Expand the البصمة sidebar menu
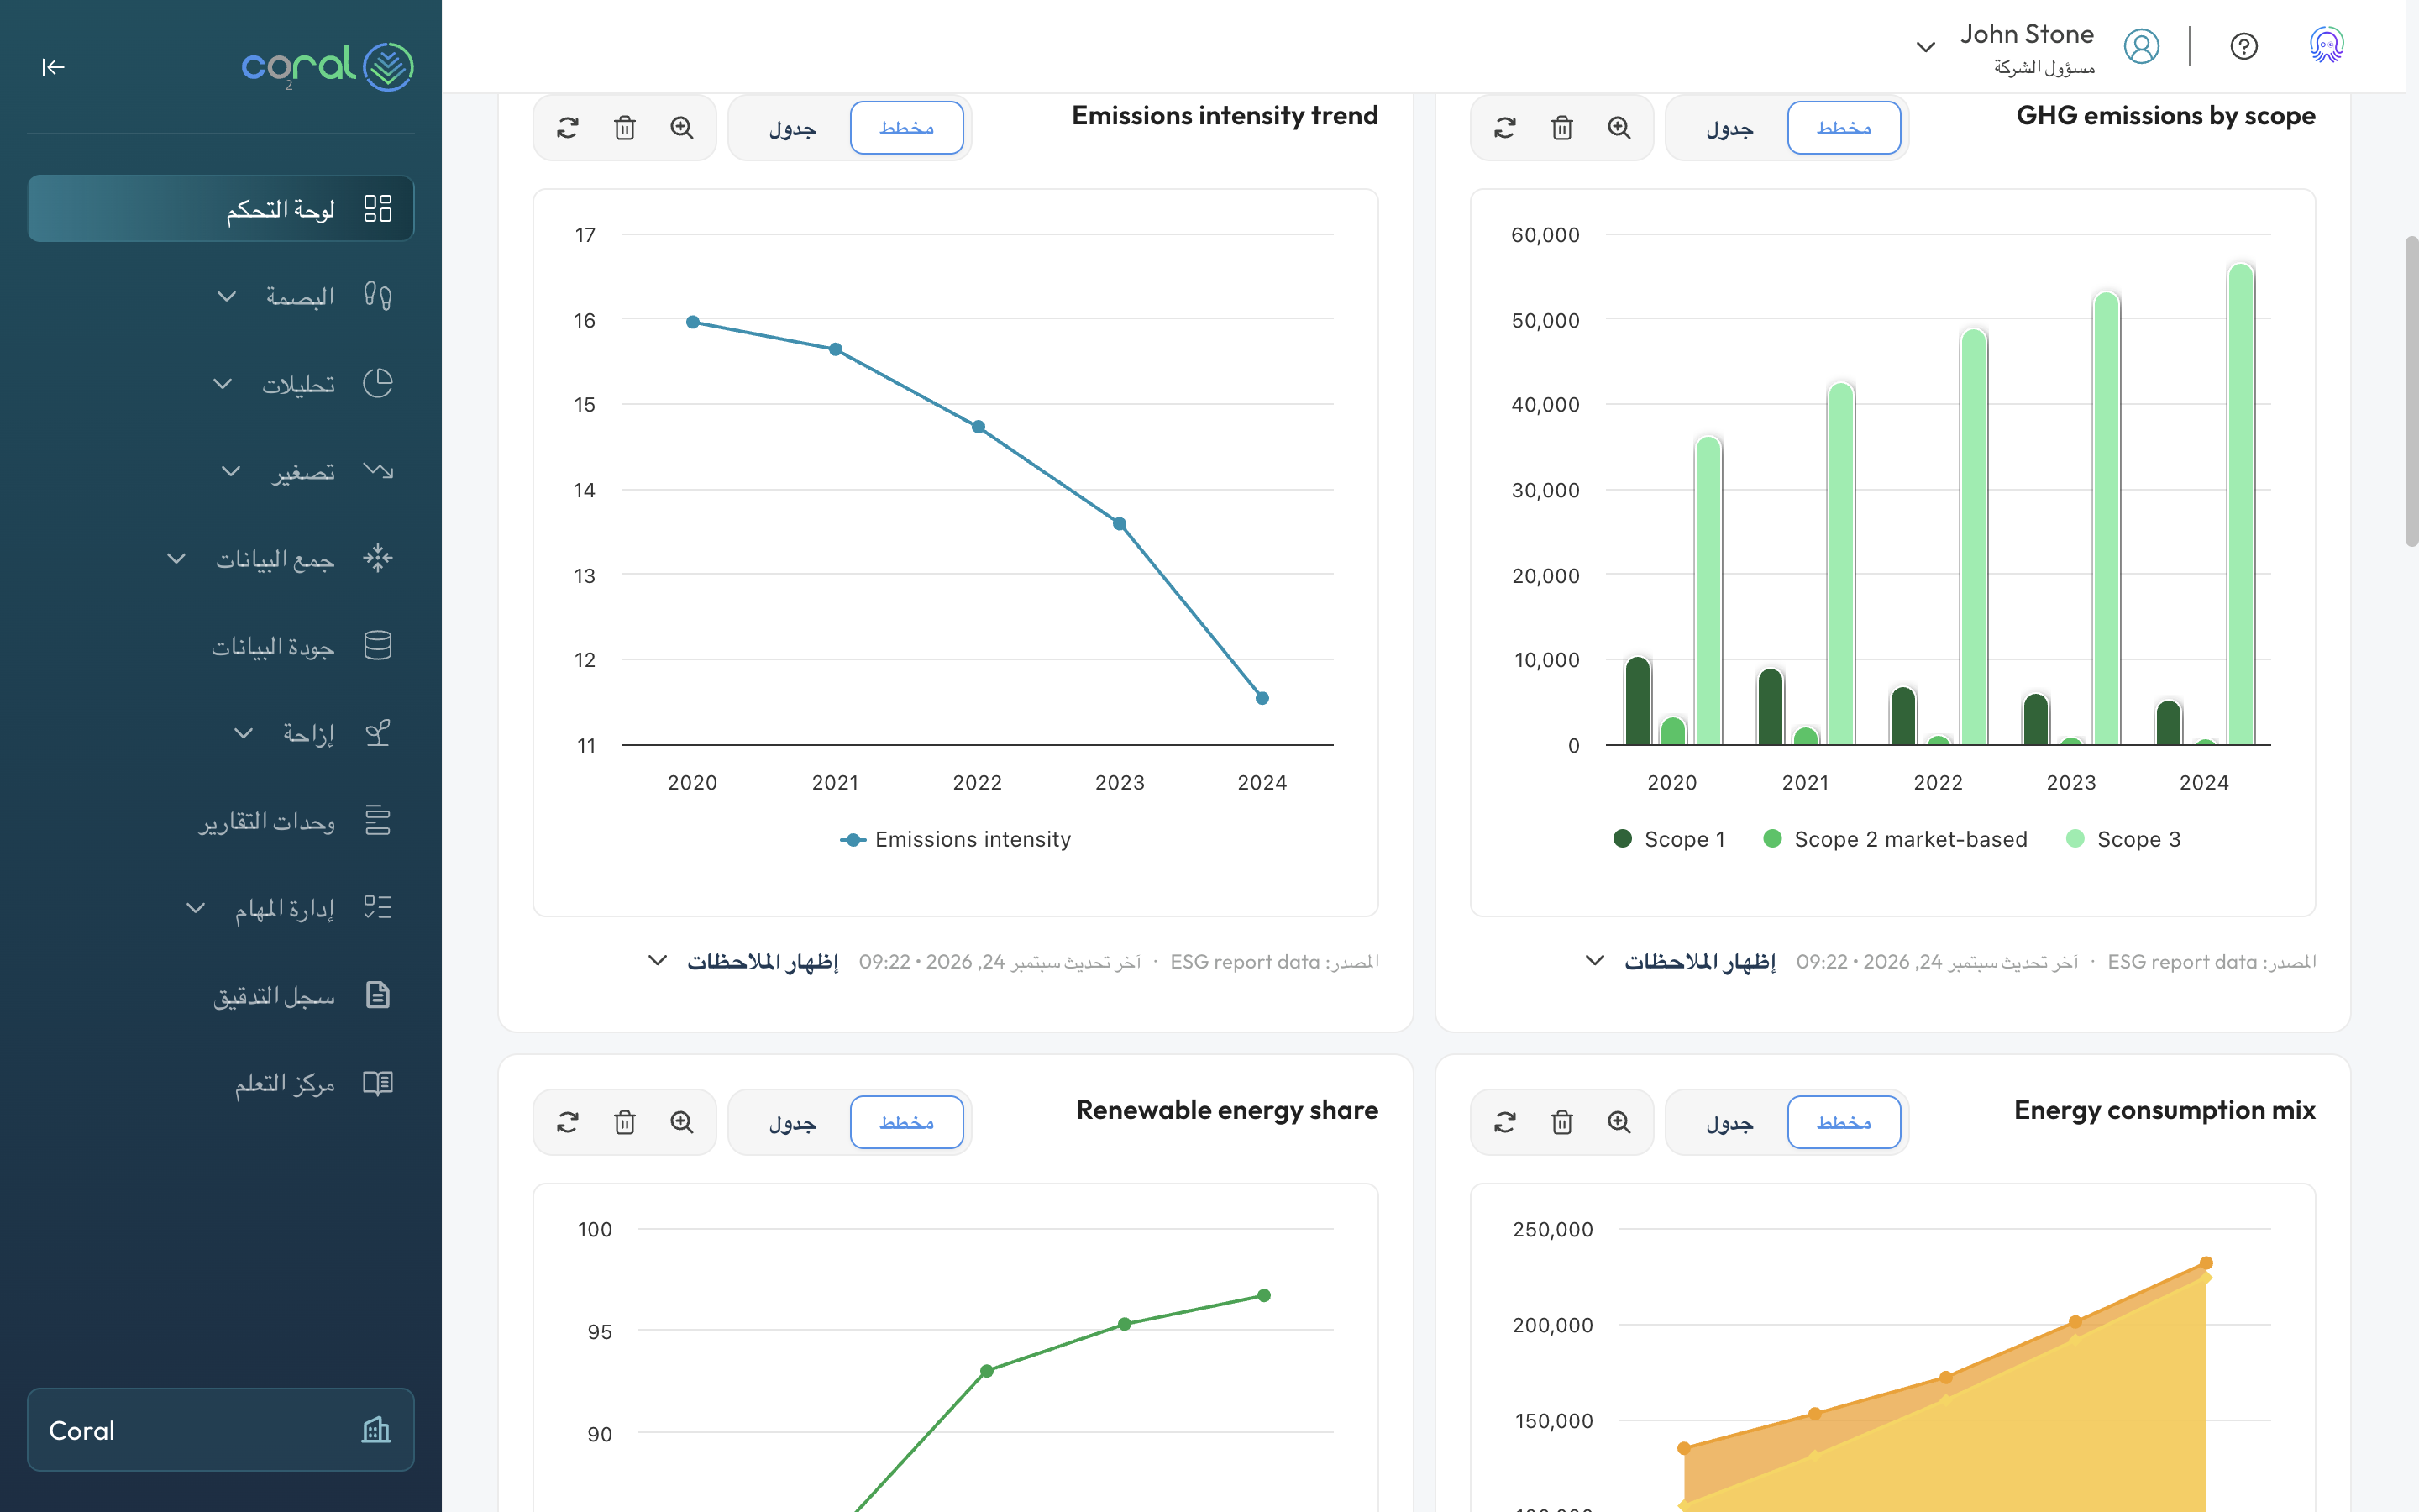The width and height of the screenshot is (2419, 1512). [x=221, y=296]
